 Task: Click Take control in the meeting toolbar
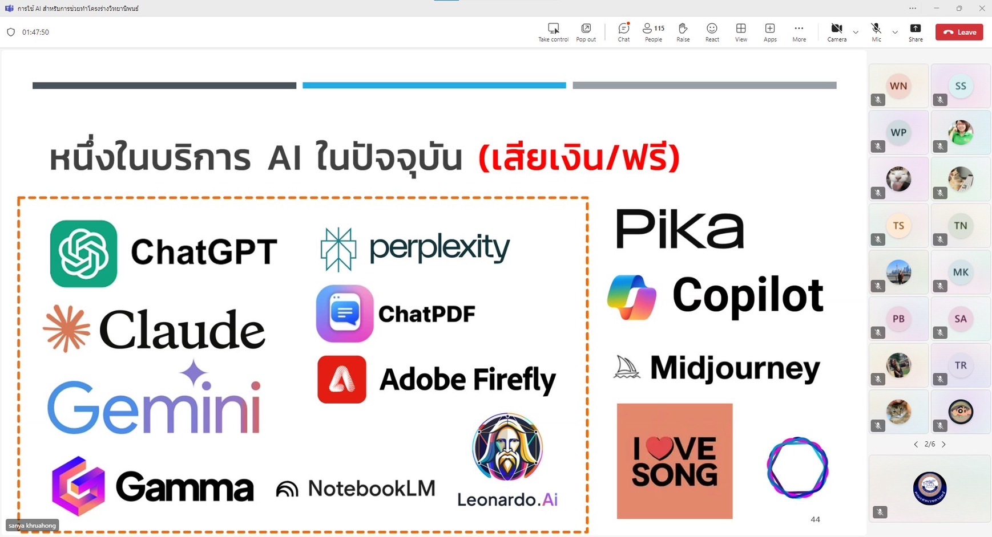point(553,32)
